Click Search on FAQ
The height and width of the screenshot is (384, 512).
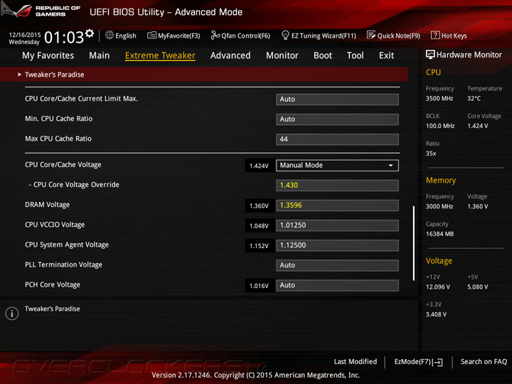coord(484,361)
